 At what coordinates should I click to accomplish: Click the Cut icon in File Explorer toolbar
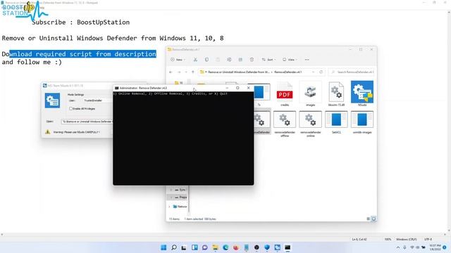tap(195, 60)
